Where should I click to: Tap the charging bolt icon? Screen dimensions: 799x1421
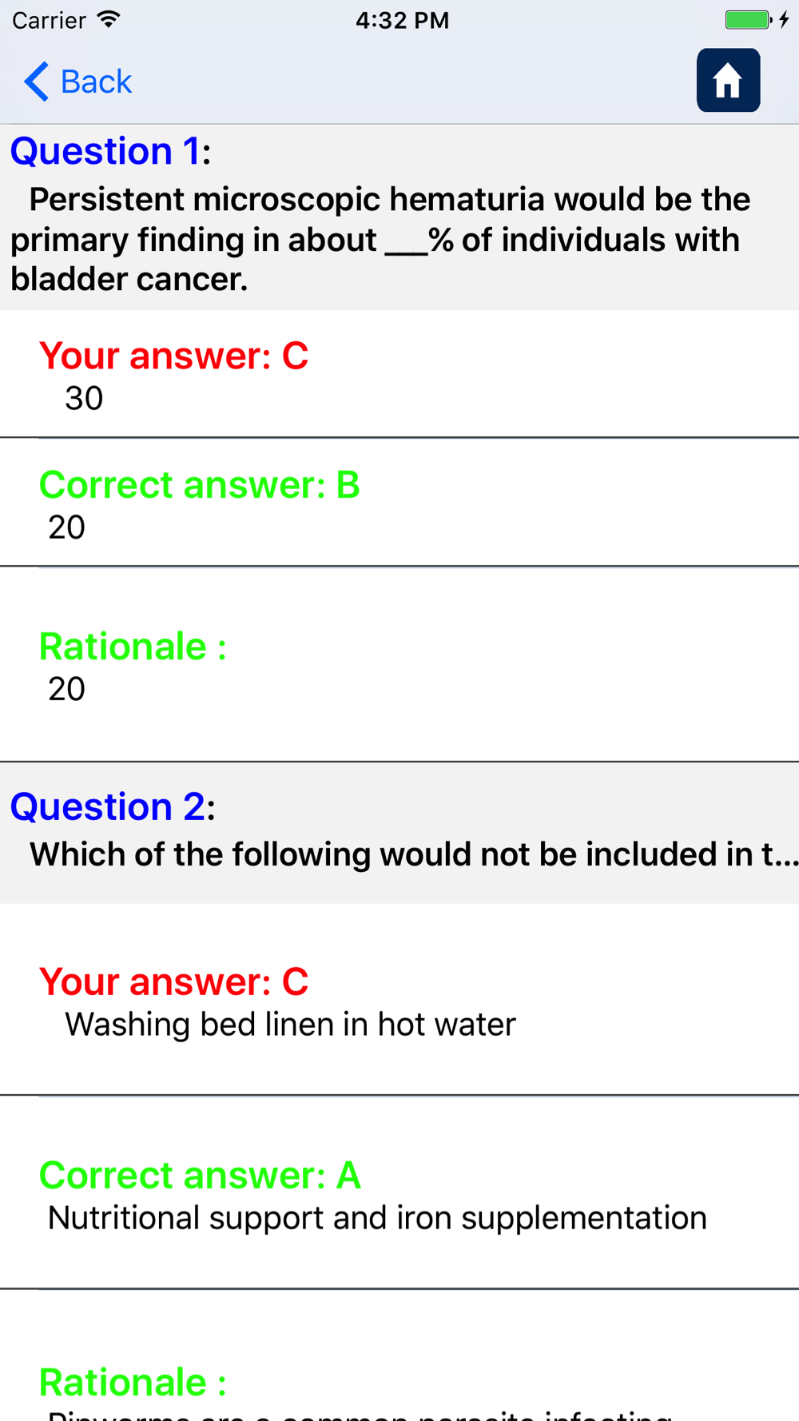785,19
